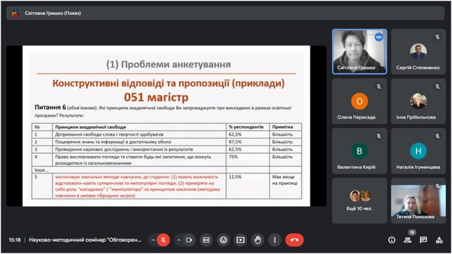Unmute the microphone with the red button
This screenshot has width=452, height=254.
[x=164, y=240]
